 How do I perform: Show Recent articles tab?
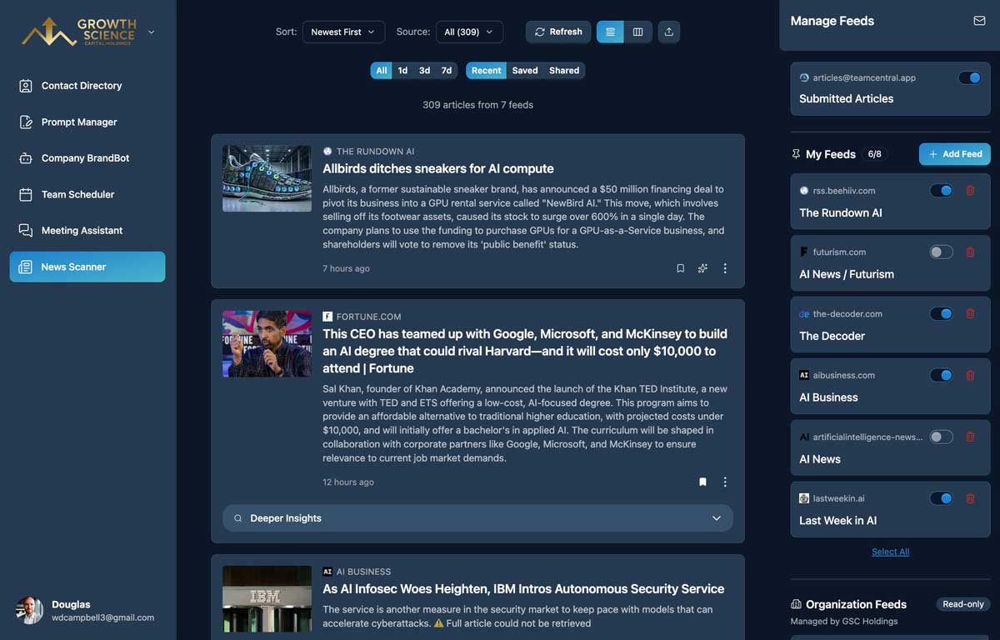(486, 71)
